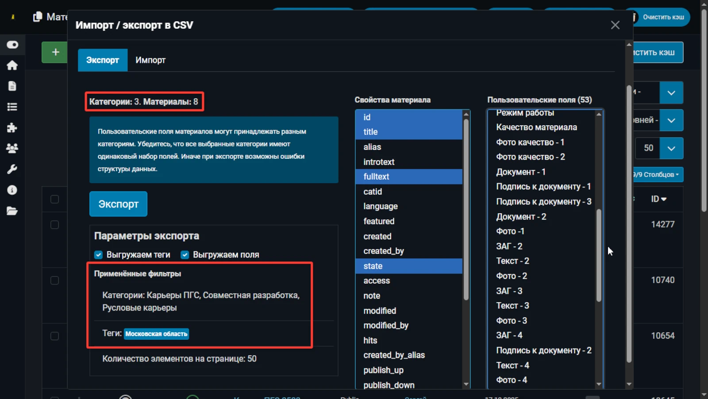This screenshot has height=399, width=708.
Task: Open the menus list sidebar icon
Action: [12, 107]
